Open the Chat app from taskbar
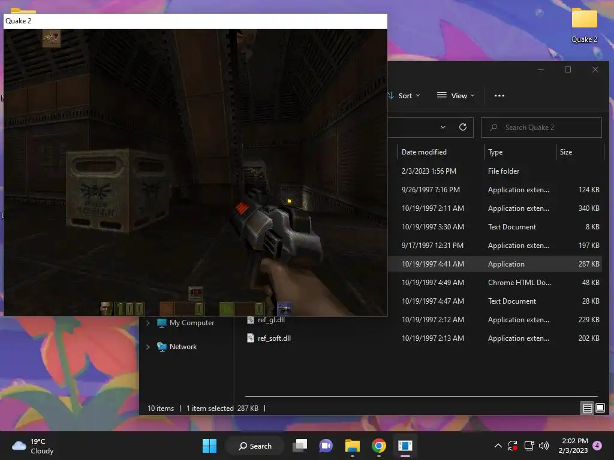Viewport: 614px width, 460px height. point(326,446)
